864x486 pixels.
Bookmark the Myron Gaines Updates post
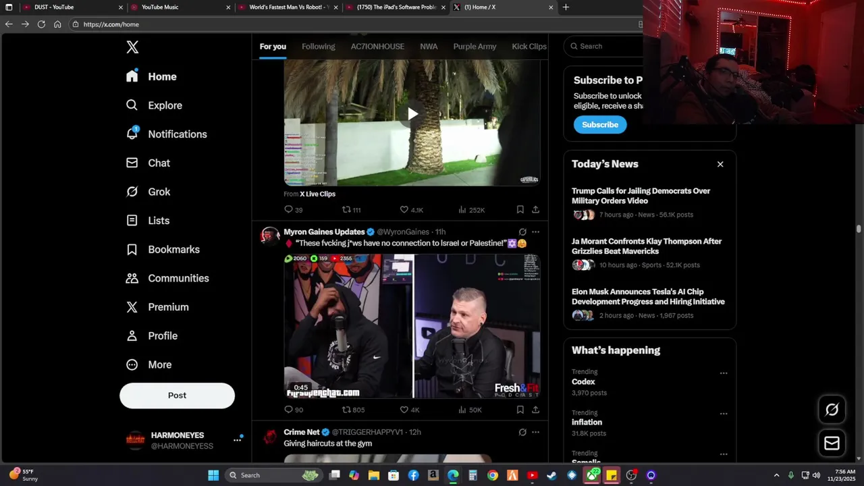(520, 410)
